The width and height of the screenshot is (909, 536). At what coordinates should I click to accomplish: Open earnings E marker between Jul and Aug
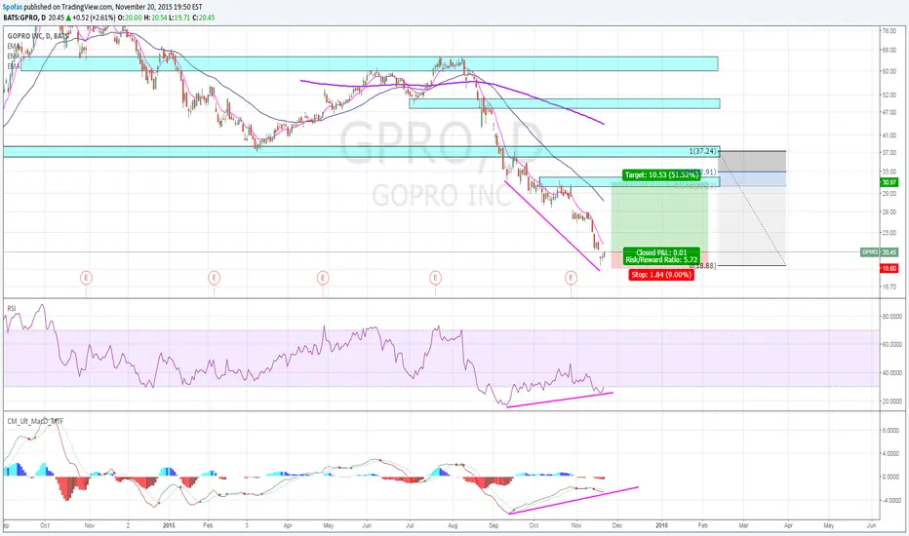(x=435, y=278)
